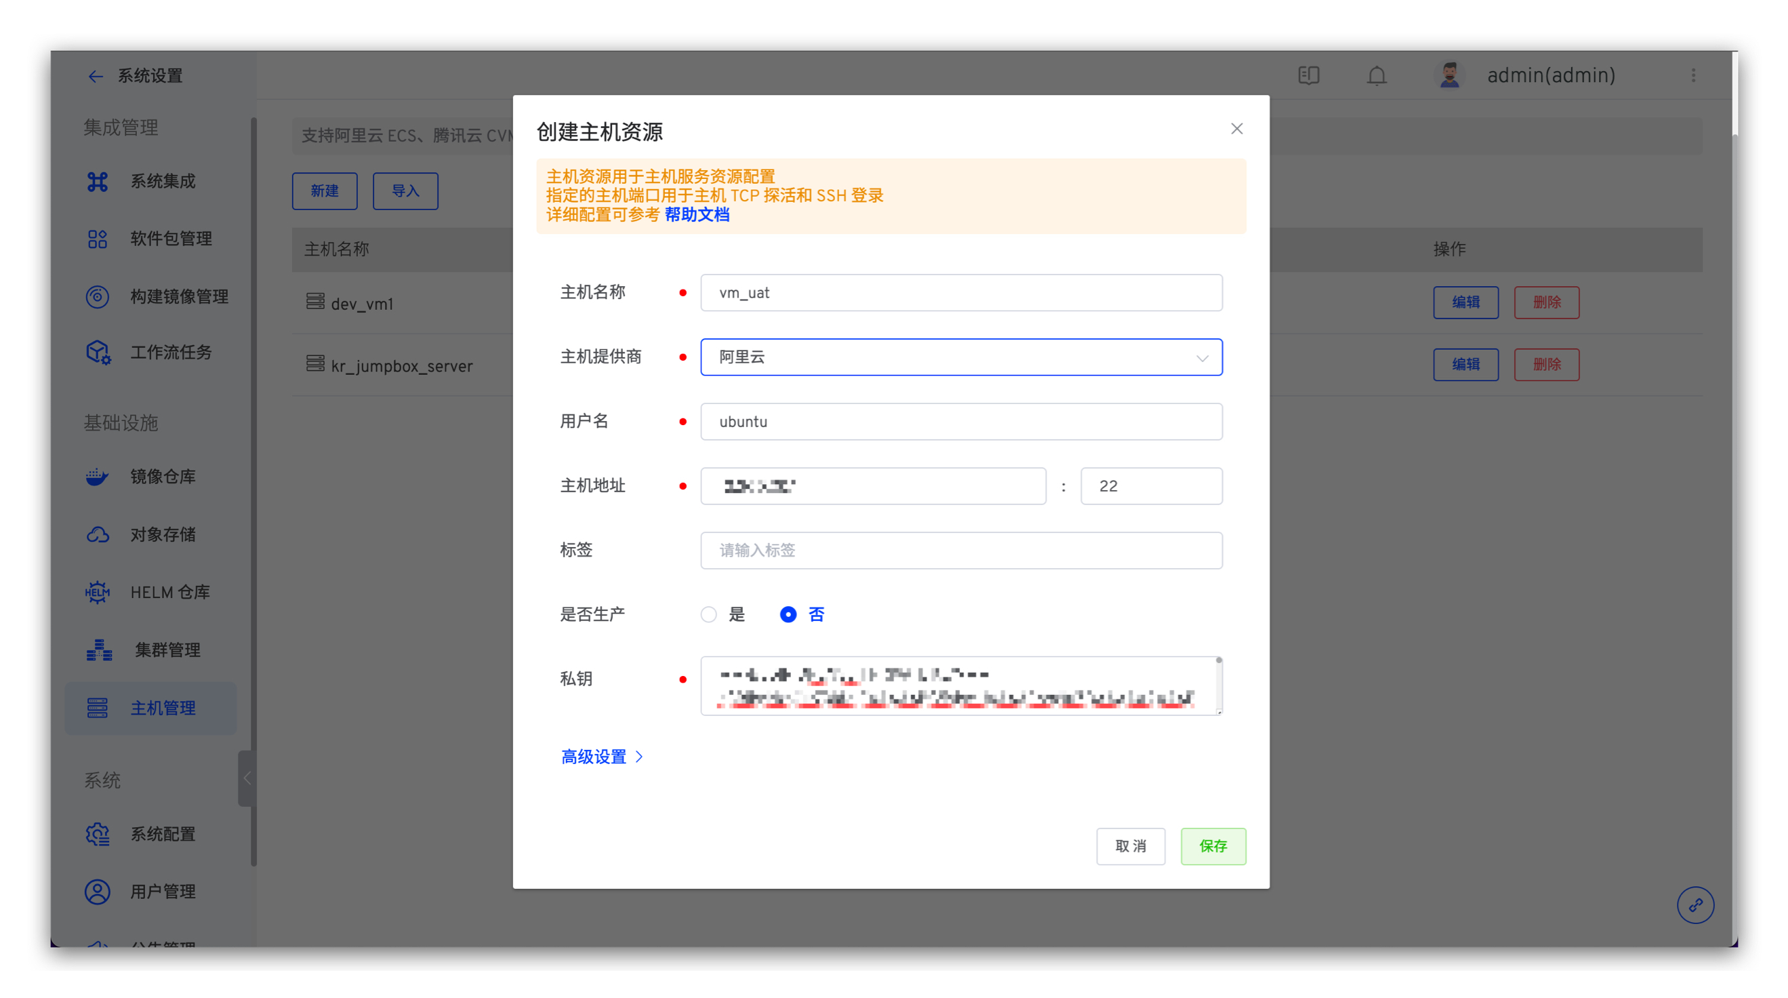Select the 否 production radio button
This screenshot has height=998, width=1788.
point(788,615)
